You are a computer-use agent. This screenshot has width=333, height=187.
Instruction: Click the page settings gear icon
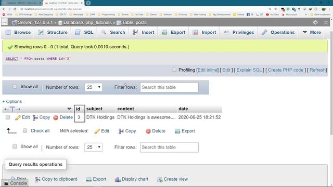315,22
